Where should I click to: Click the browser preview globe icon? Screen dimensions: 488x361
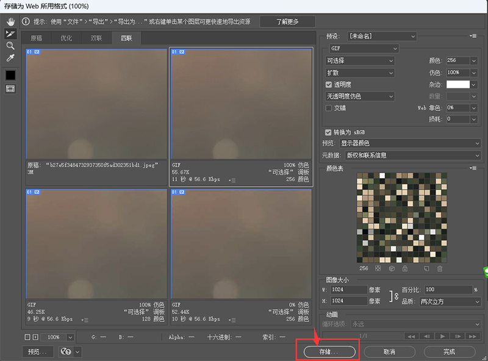[x=66, y=352]
